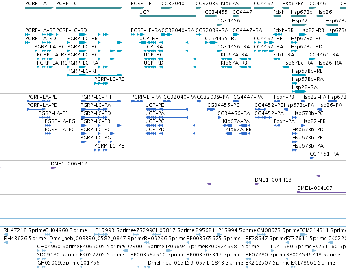Click transcript Klp67A-RB
Image resolution: width=346 pixels, height=269 pixels.
(236, 67)
